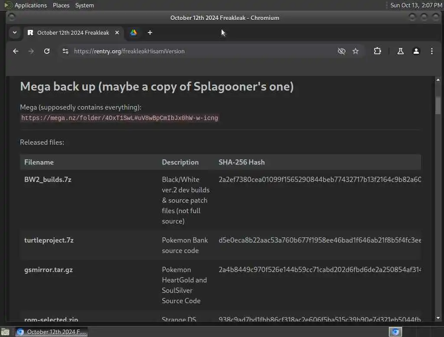Click the forward navigation arrow
The height and width of the screenshot is (337, 444).
(31, 51)
